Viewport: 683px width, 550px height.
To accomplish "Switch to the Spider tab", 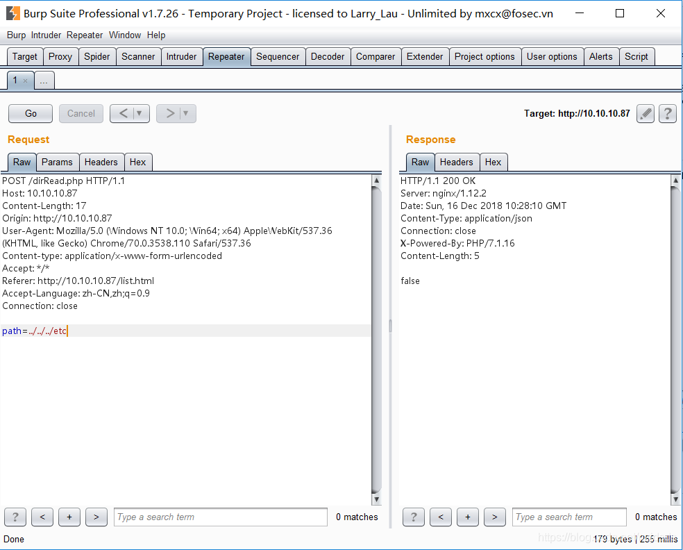I will pos(97,57).
